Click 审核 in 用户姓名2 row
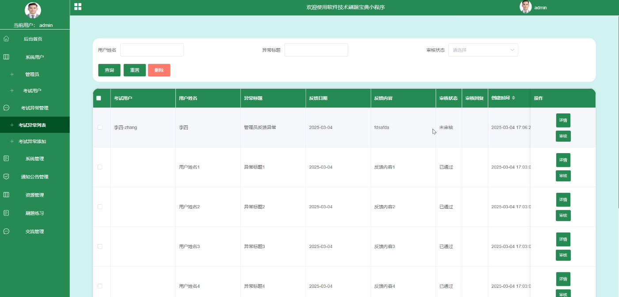 click(x=563, y=215)
